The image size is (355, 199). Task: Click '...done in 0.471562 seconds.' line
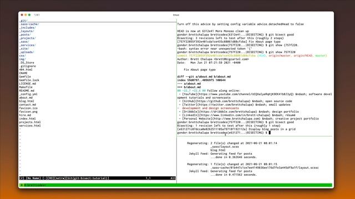pyautogui.click(x=234, y=175)
